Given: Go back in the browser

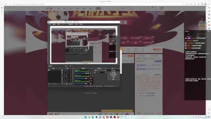Looking at the screenshot, I should pyautogui.click(x=2, y=4).
